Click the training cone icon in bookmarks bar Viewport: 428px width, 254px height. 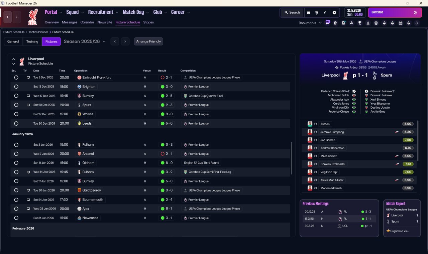(x=368, y=23)
